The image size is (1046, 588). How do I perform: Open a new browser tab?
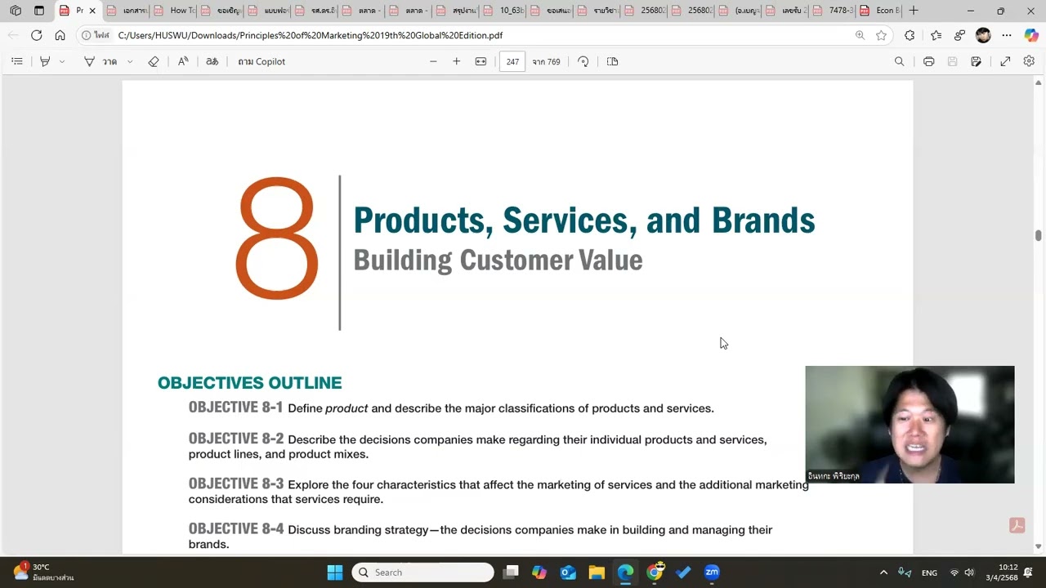point(914,11)
